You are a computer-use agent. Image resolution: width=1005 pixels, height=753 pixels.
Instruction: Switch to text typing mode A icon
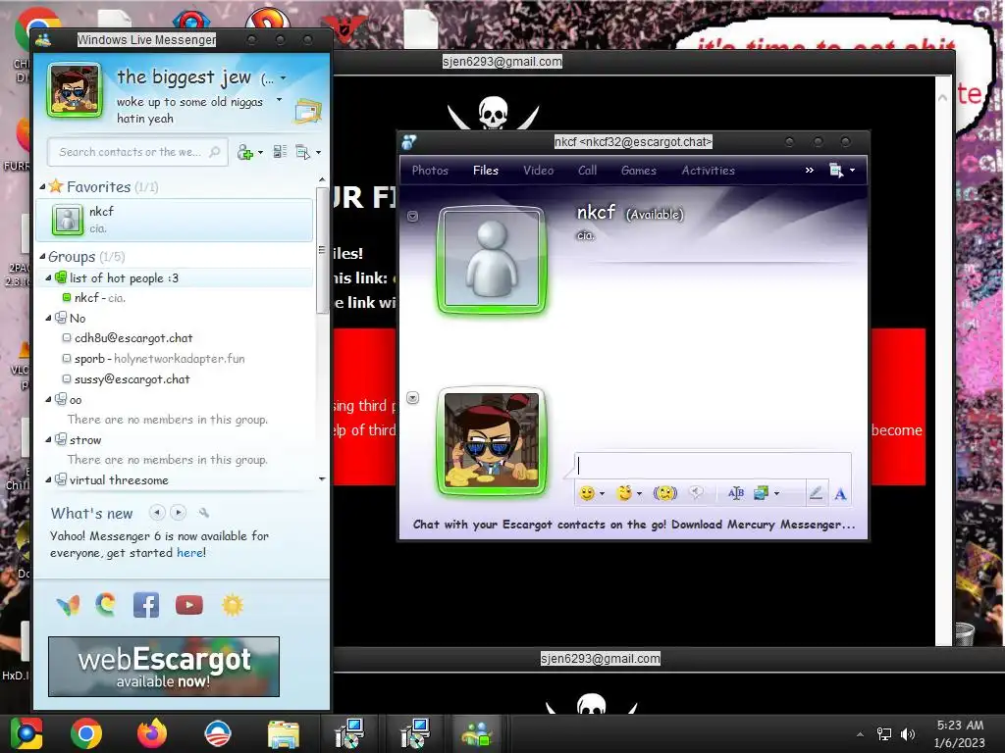tap(840, 494)
